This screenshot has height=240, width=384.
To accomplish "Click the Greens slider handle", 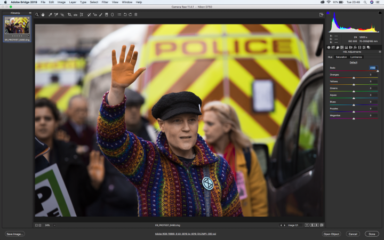I will tap(354, 91).
